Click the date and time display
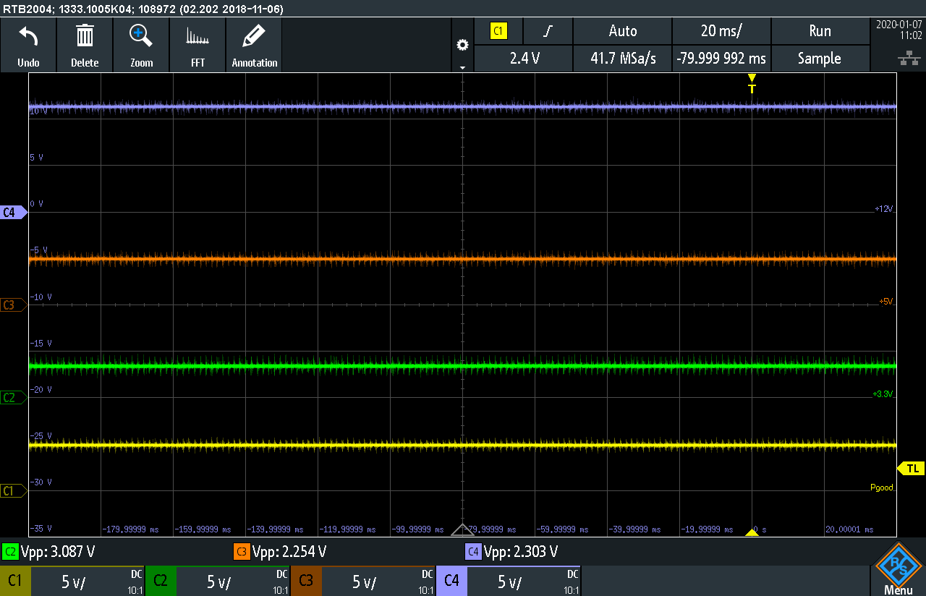926x596 pixels. [898, 30]
